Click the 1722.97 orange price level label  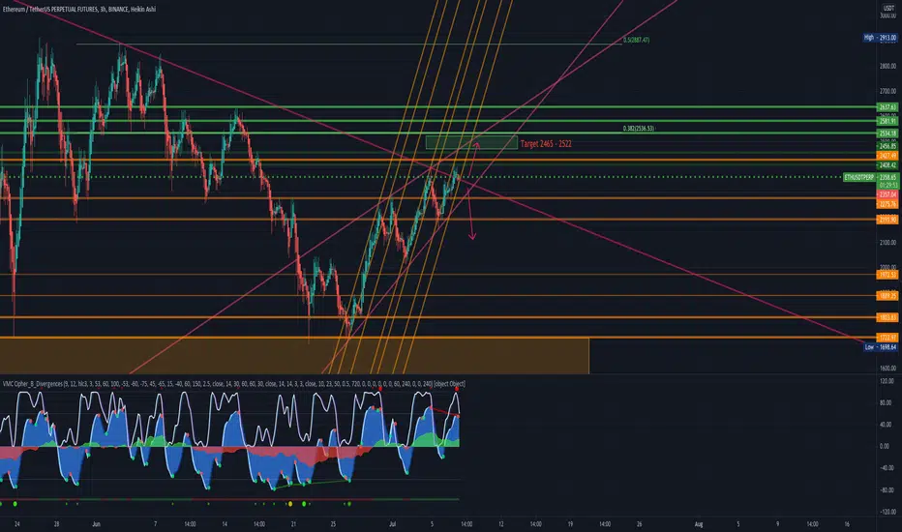tap(887, 338)
